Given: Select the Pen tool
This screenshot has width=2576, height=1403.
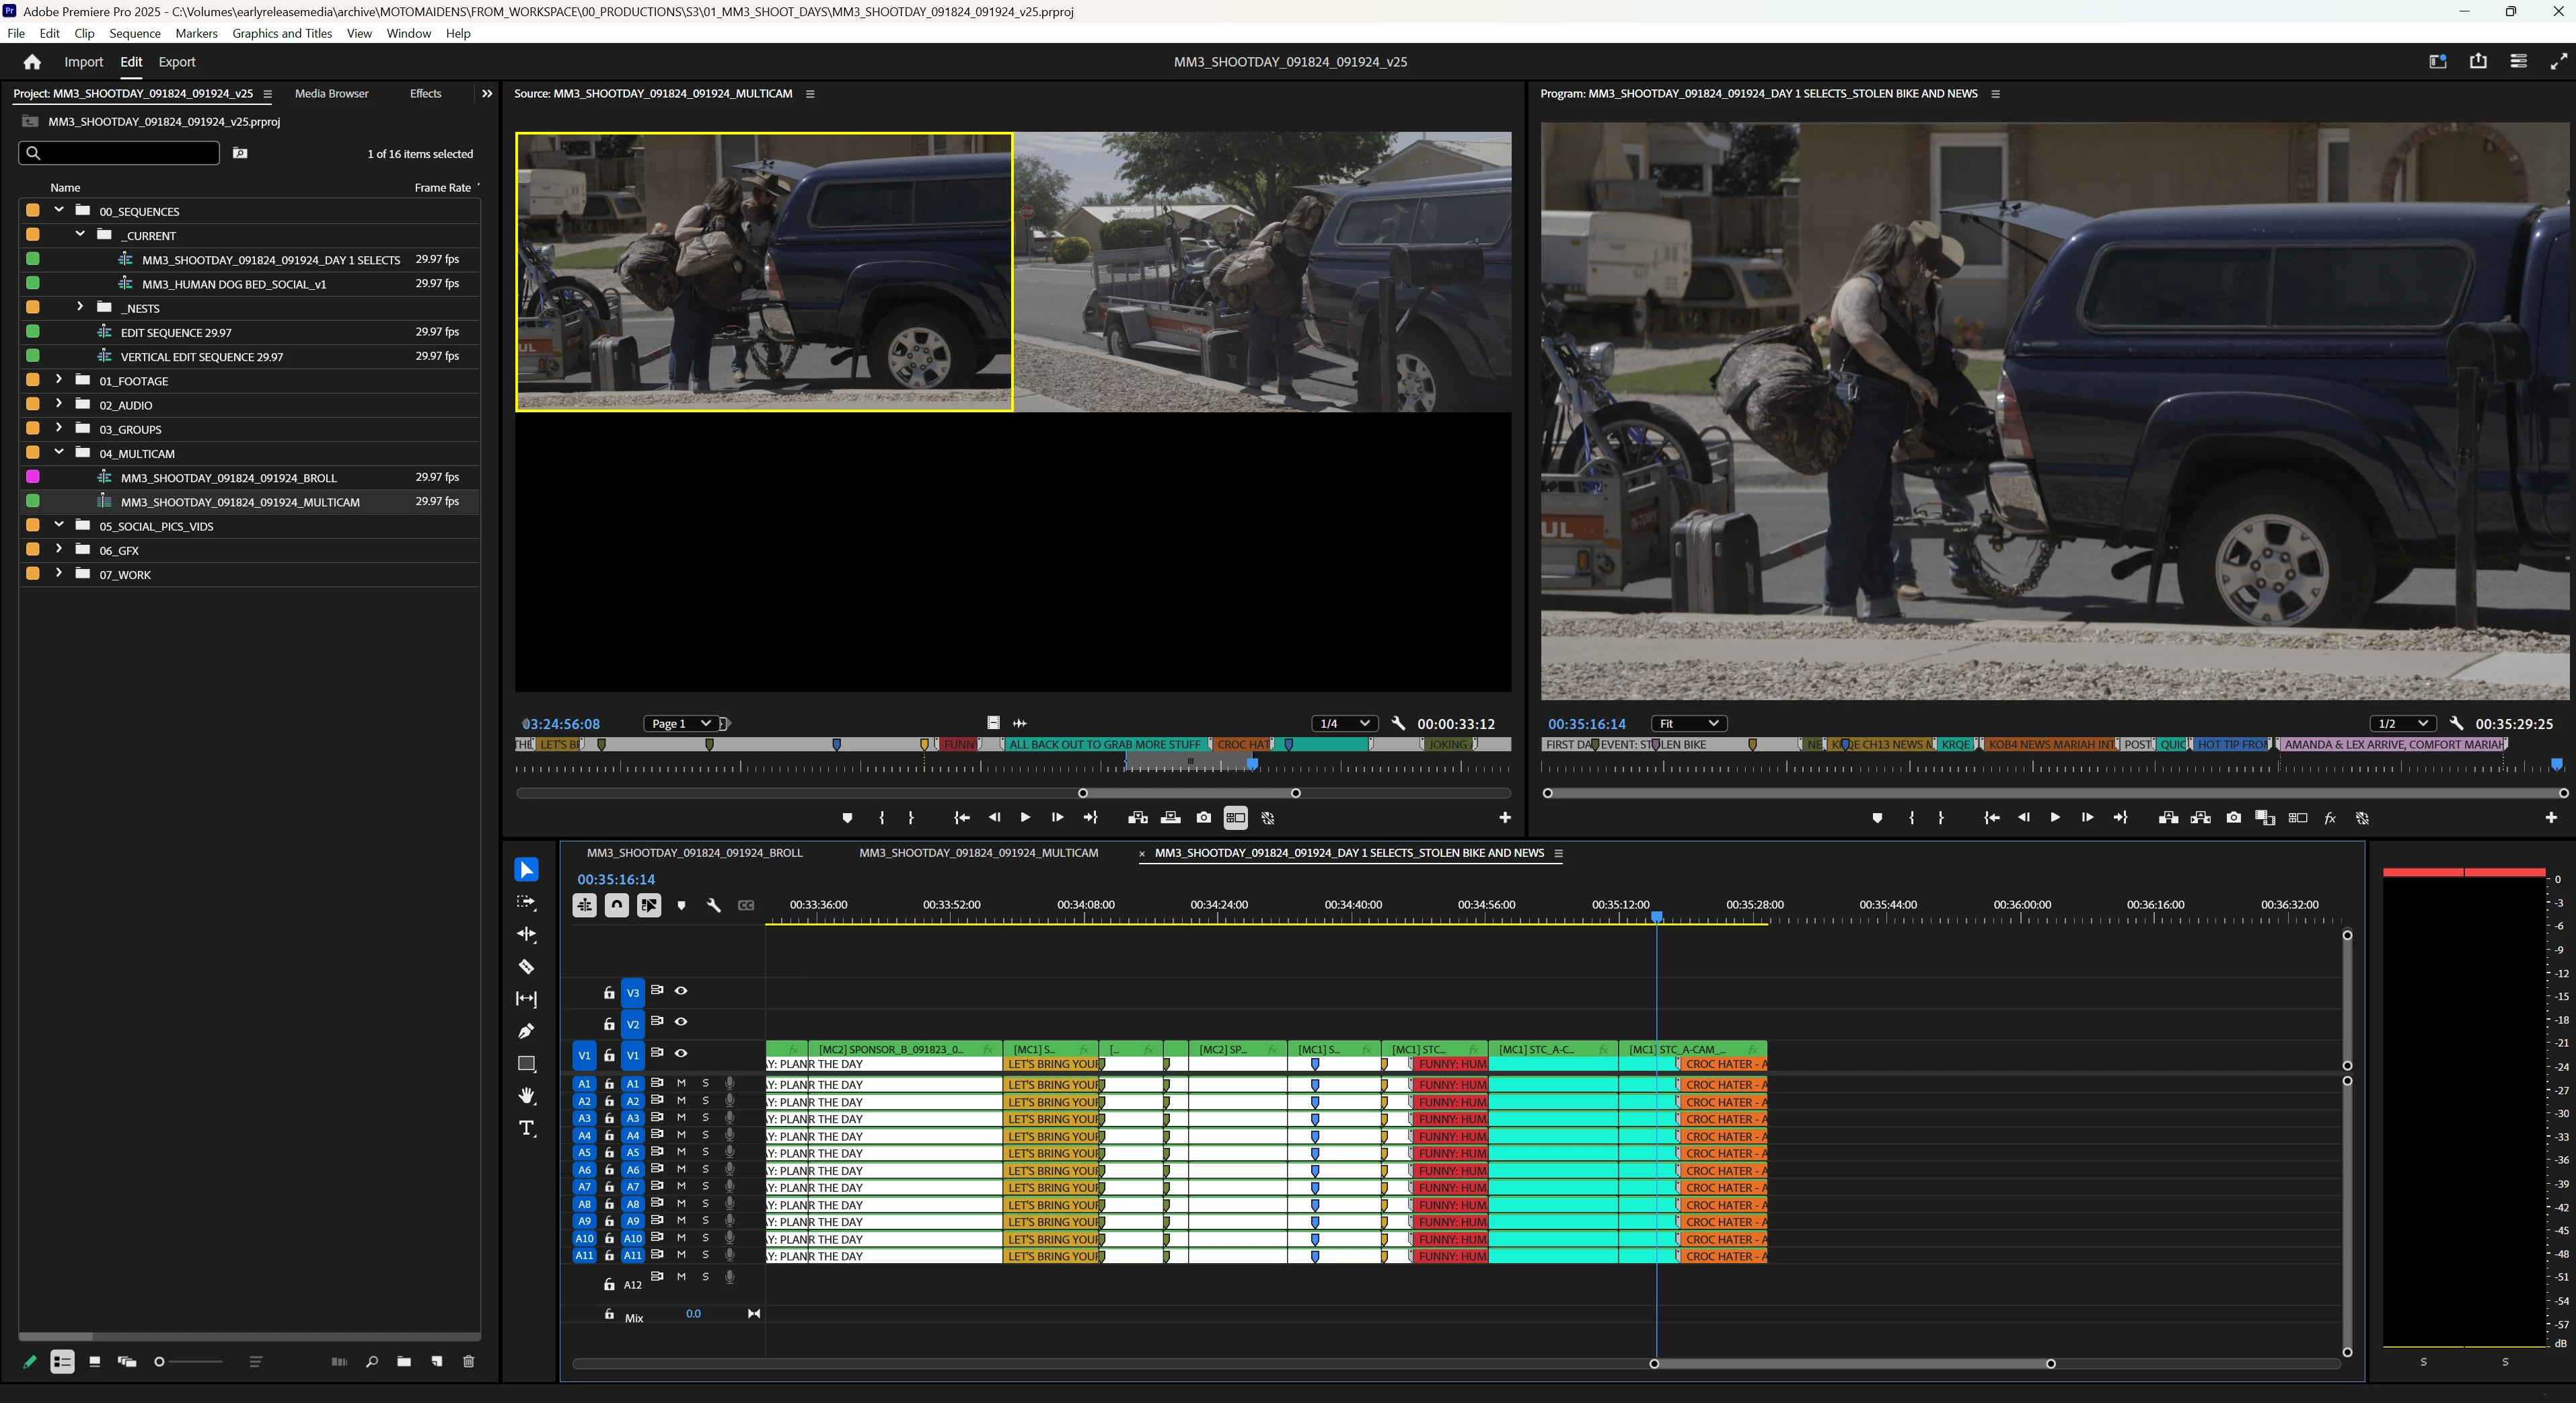Looking at the screenshot, I should point(526,1031).
